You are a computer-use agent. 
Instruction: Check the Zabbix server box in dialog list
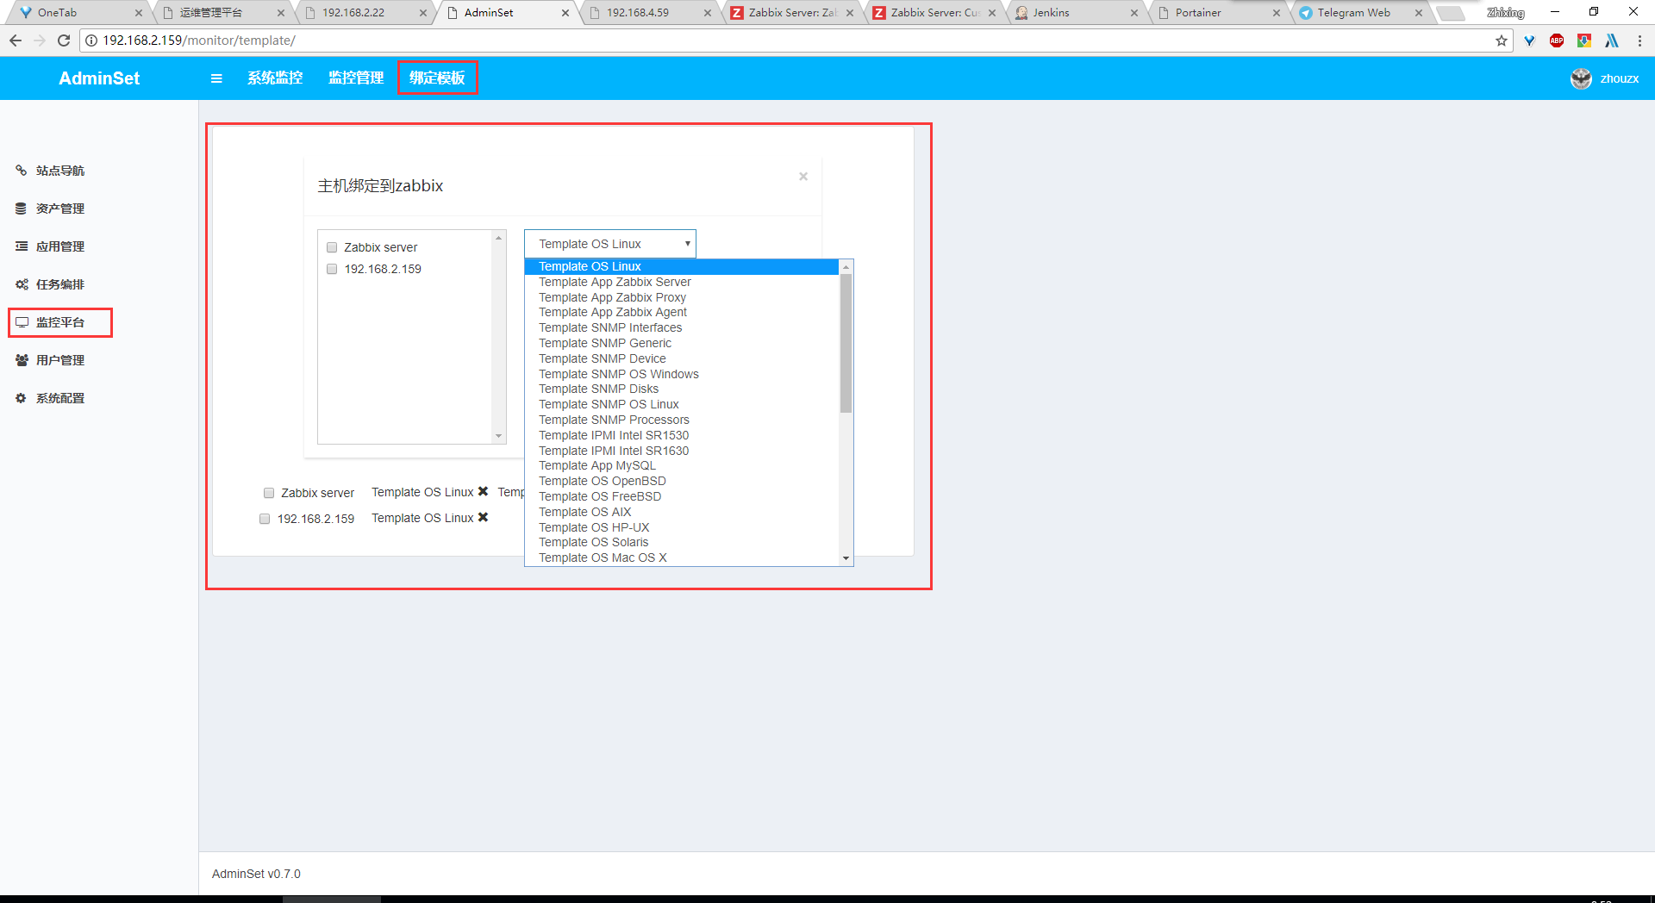coord(332,247)
